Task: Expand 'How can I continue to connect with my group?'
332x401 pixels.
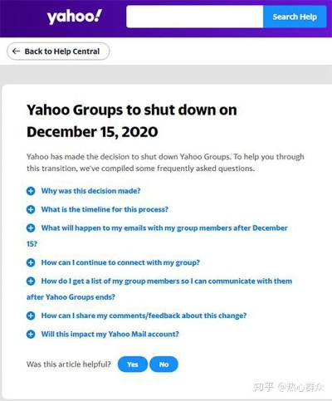Action: click(120, 262)
